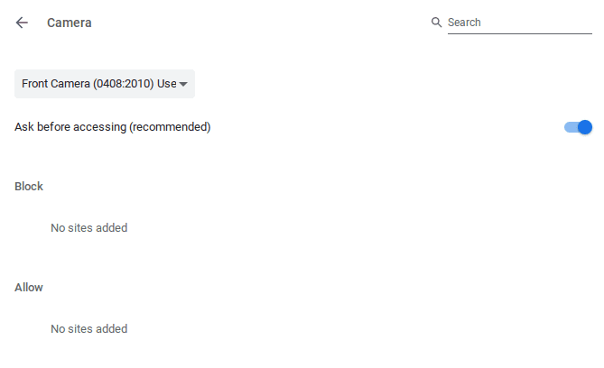Click the word (recommended) in toggle label
The width and height of the screenshot is (604, 368).
tap(170, 127)
